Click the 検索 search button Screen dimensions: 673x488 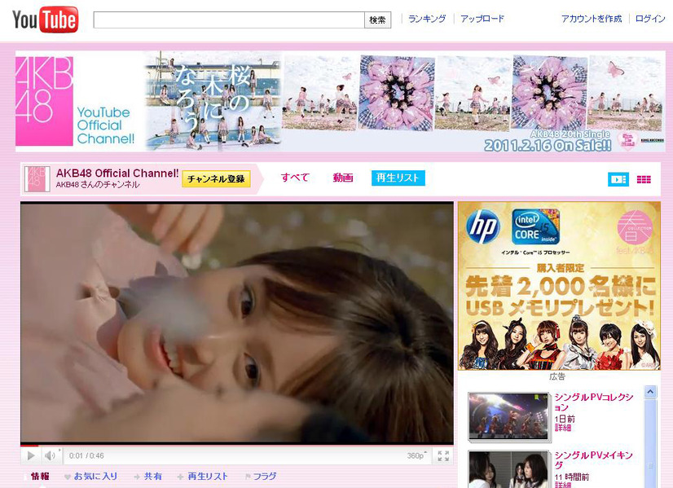378,20
